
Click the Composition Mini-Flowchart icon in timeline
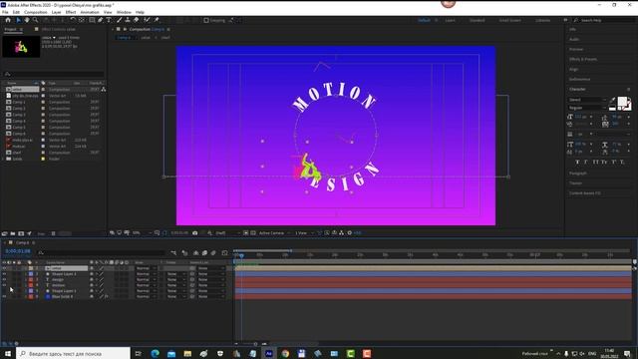tap(173, 252)
